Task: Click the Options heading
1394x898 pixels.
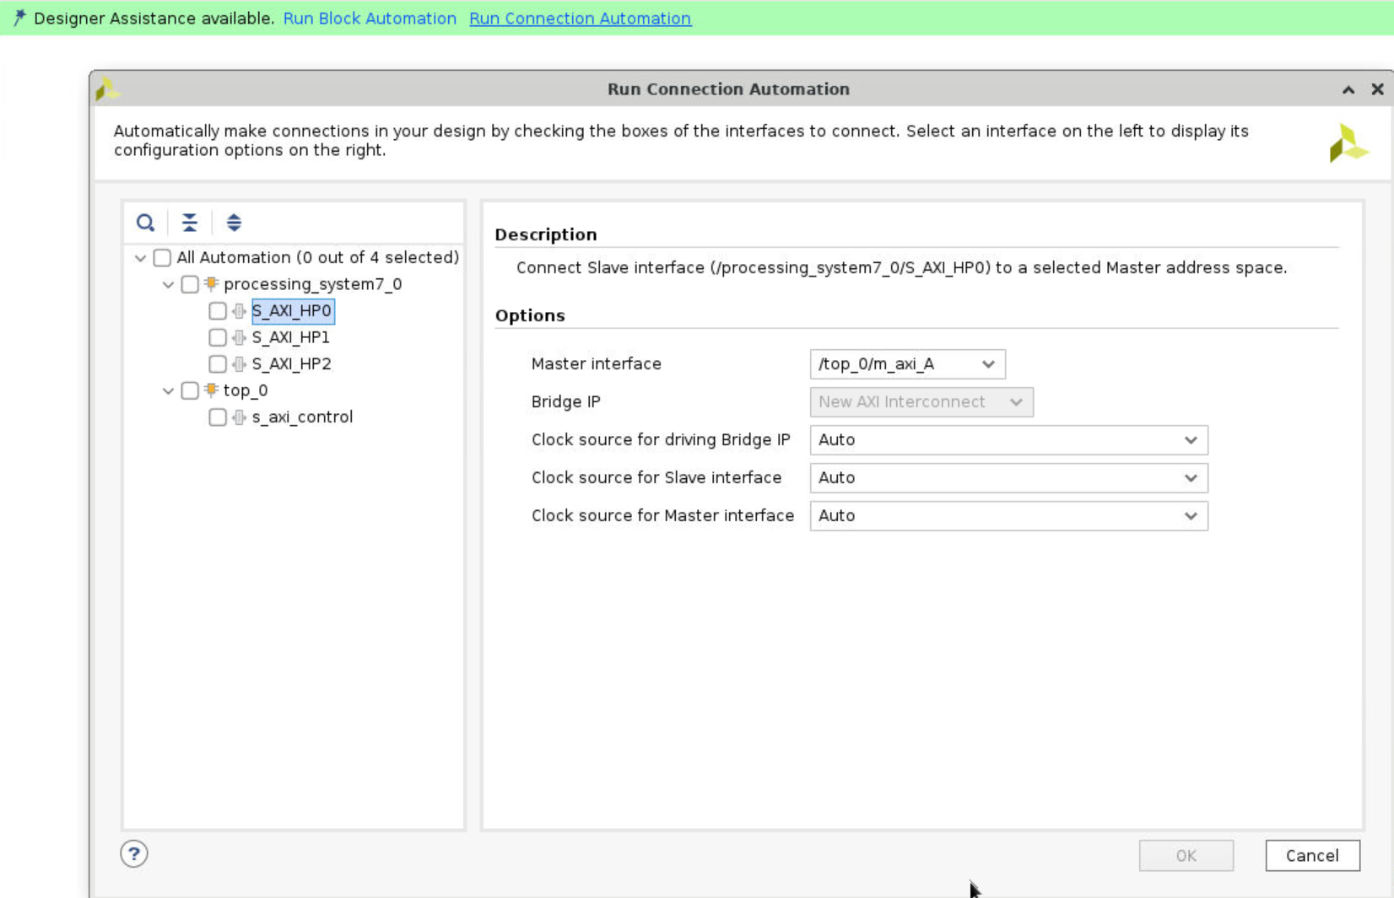Action: tap(530, 315)
